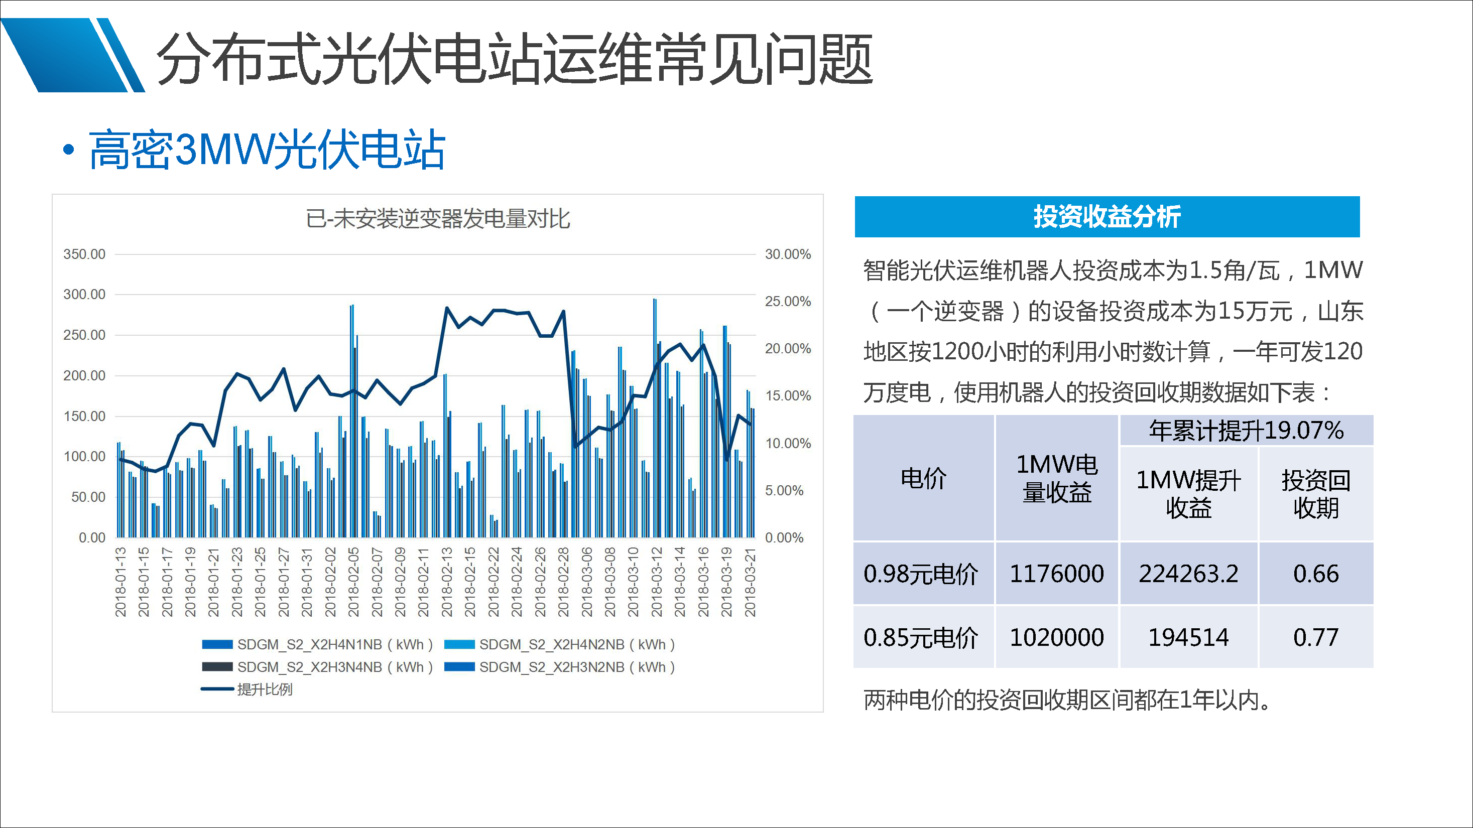Click the bullet point before 高密3MW光伏电站
Viewport: 1473px width, 828px height.
coord(69,149)
